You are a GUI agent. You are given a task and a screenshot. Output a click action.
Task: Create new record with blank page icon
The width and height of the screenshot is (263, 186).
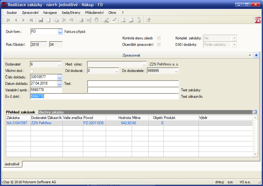pyautogui.click(x=48, y=20)
